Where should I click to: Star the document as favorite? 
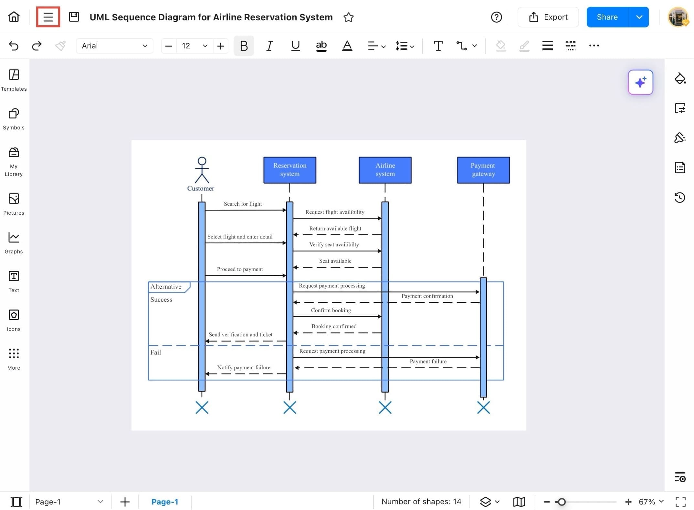point(348,17)
